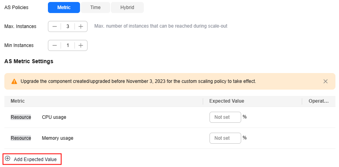
Task: Click the Resource tag beside CPU usage
Action: coord(21,117)
